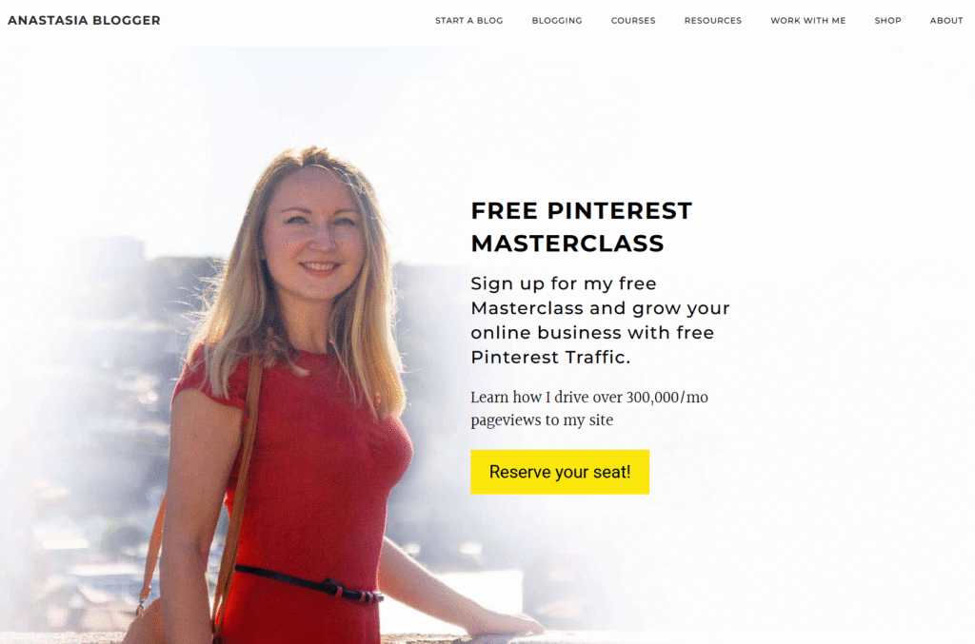Open the BLOGGING nav item

pos(556,21)
